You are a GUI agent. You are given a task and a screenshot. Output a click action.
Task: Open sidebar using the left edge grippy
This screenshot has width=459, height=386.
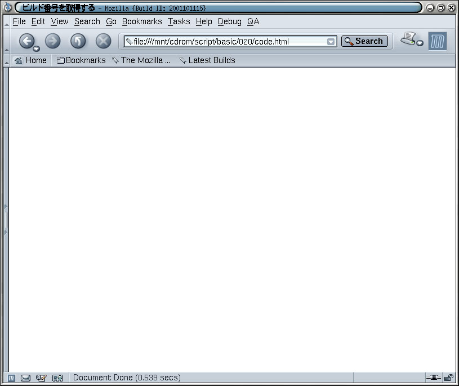click(x=6, y=220)
